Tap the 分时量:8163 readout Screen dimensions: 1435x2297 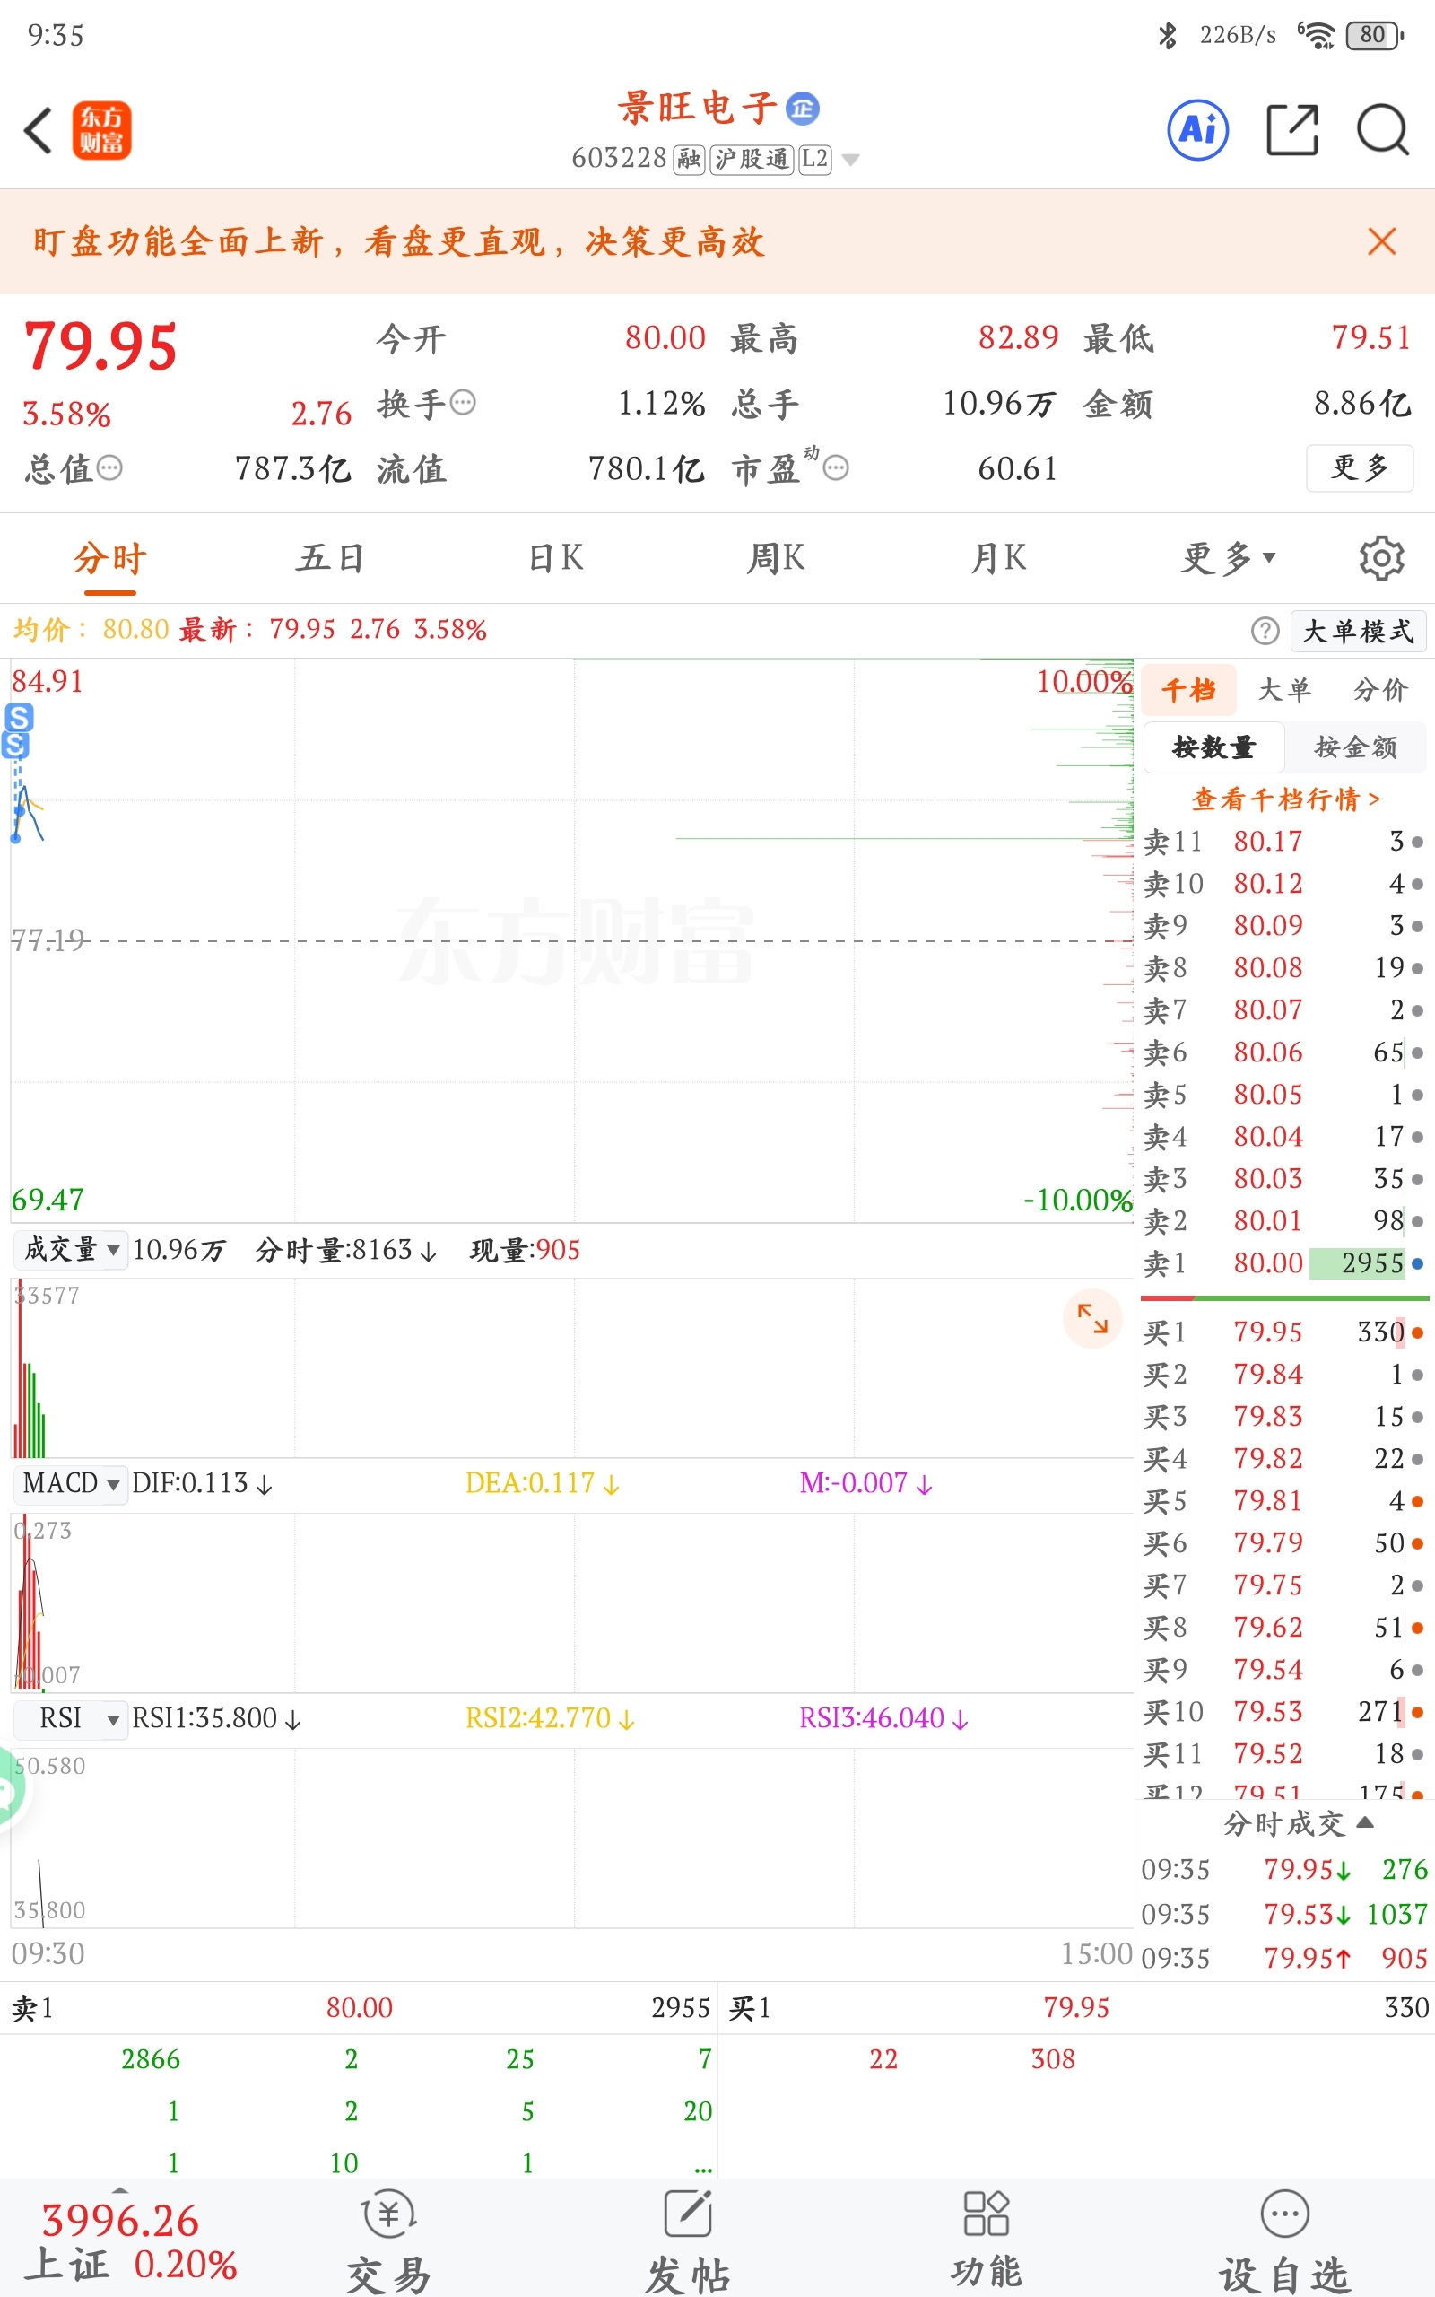(x=345, y=1250)
